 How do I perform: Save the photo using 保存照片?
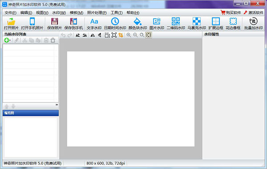pos(54,24)
